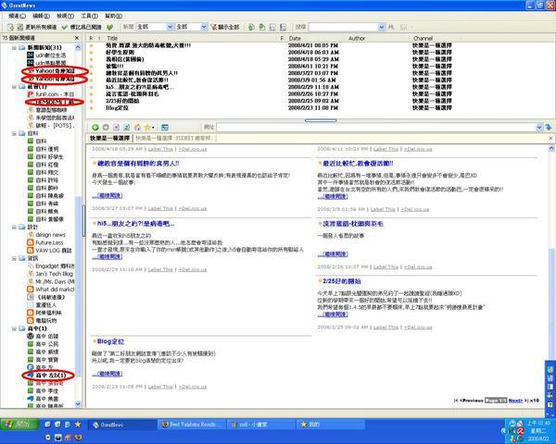Click the Home browser icon
This screenshot has height=444, width=556.
click(137, 127)
